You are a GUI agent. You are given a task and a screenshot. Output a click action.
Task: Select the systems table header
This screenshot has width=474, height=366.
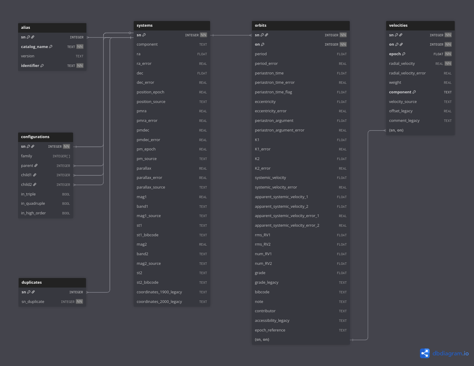[x=172, y=26]
